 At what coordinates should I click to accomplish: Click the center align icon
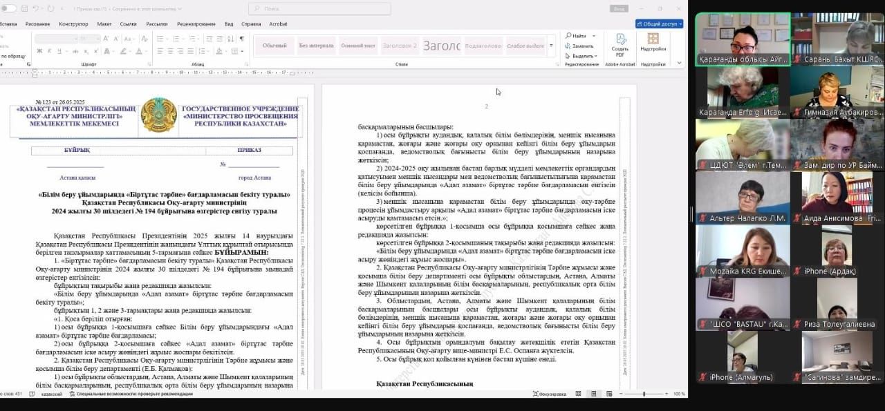[x=171, y=51]
